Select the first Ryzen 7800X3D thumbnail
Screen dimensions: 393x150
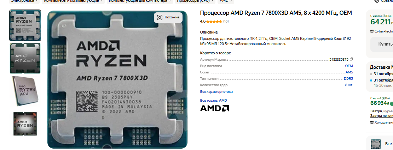click(25, 25)
